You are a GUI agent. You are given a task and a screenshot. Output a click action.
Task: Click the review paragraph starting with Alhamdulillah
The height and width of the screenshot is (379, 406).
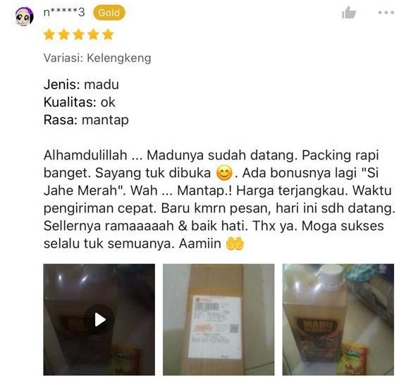click(x=219, y=199)
